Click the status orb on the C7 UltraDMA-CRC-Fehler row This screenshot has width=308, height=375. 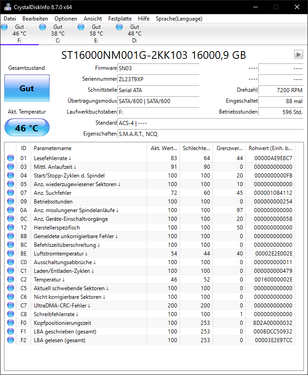[11, 305]
